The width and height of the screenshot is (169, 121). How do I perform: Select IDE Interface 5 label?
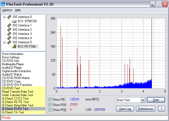click(x=22, y=42)
